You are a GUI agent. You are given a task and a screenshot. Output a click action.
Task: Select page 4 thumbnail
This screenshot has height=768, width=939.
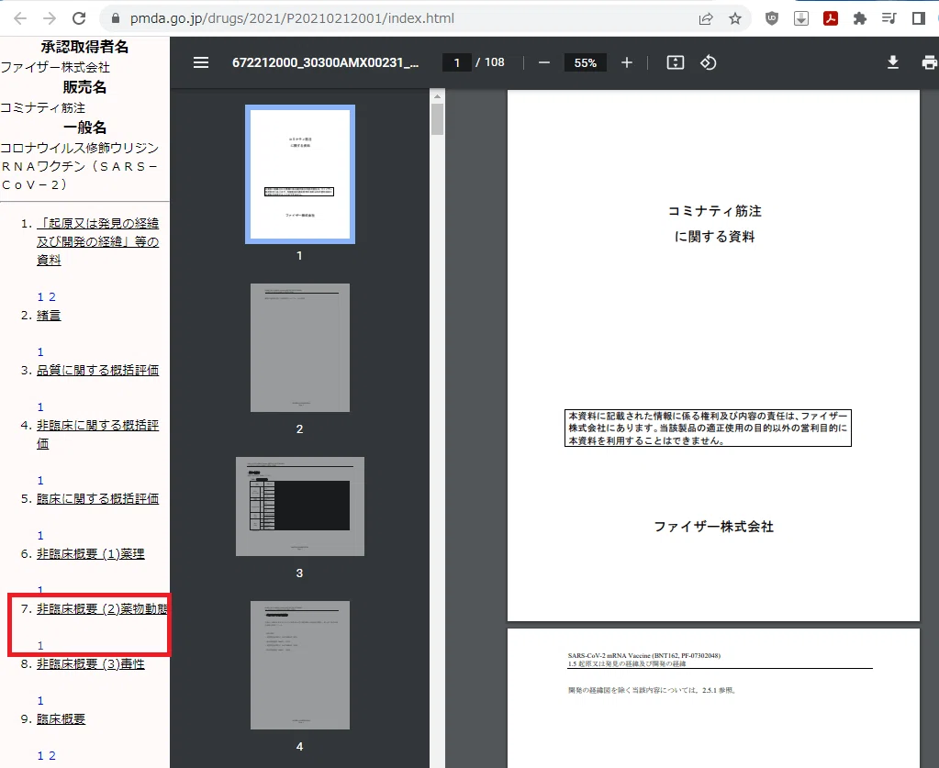pyautogui.click(x=300, y=665)
